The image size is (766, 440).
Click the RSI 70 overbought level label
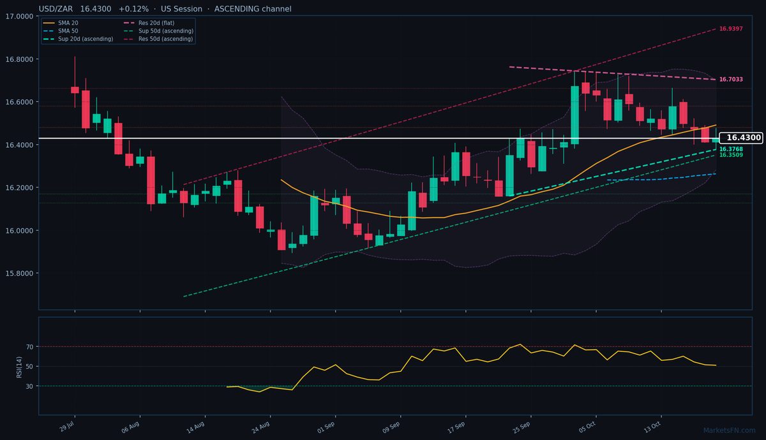30,347
